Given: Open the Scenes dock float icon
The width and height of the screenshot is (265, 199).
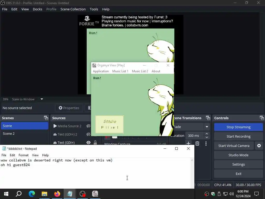Looking at the screenshot, I should [x=46, y=118].
